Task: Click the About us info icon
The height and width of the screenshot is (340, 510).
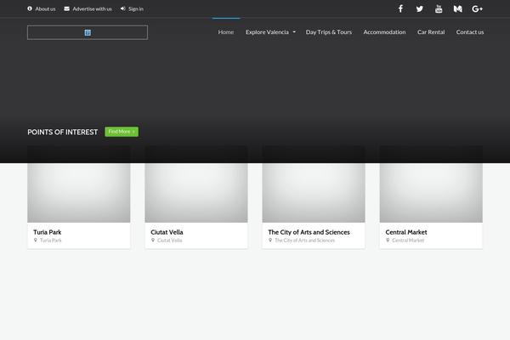Action: point(30,8)
